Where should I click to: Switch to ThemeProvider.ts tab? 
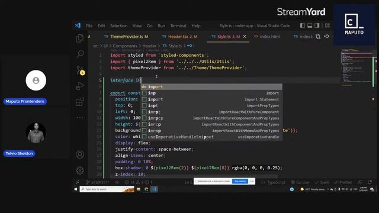tap(126, 37)
